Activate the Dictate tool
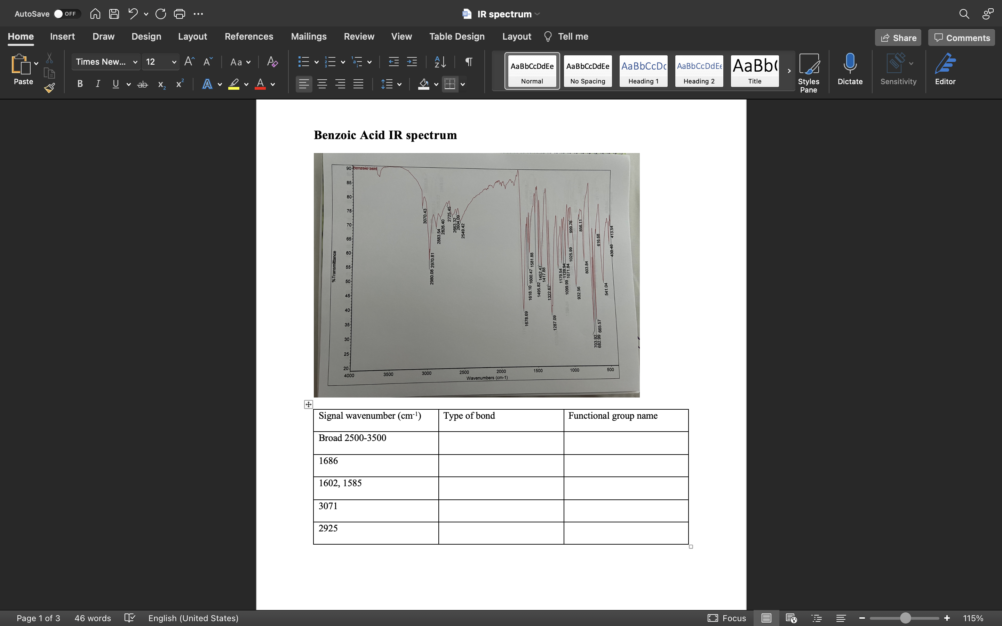This screenshot has height=626, width=1002. coord(850,70)
